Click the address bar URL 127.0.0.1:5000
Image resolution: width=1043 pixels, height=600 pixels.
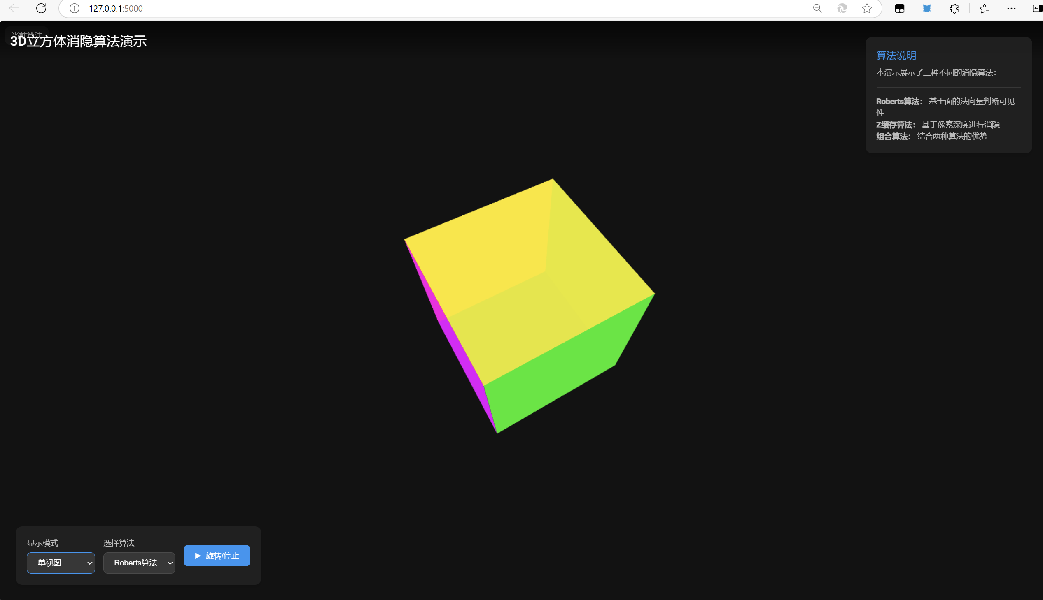point(116,8)
